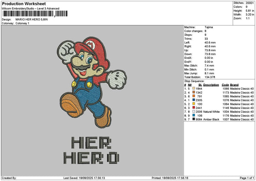This screenshot has width=256, height=181.
Task: Click the Production Worksheet title
Action: (x=24, y=3)
